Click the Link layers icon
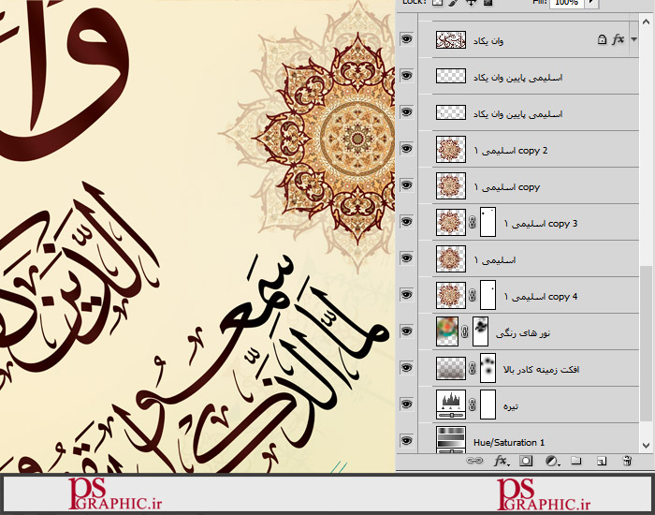This screenshot has height=515, width=655. 476,461
